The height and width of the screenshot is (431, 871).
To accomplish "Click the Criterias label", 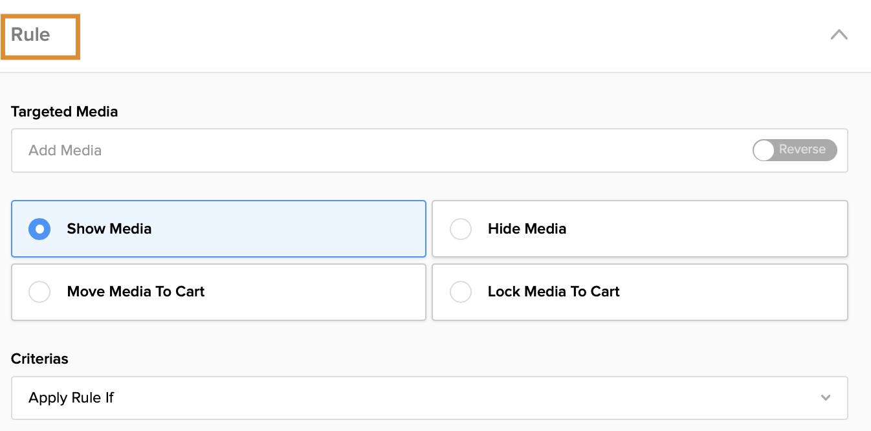I will point(39,359).
